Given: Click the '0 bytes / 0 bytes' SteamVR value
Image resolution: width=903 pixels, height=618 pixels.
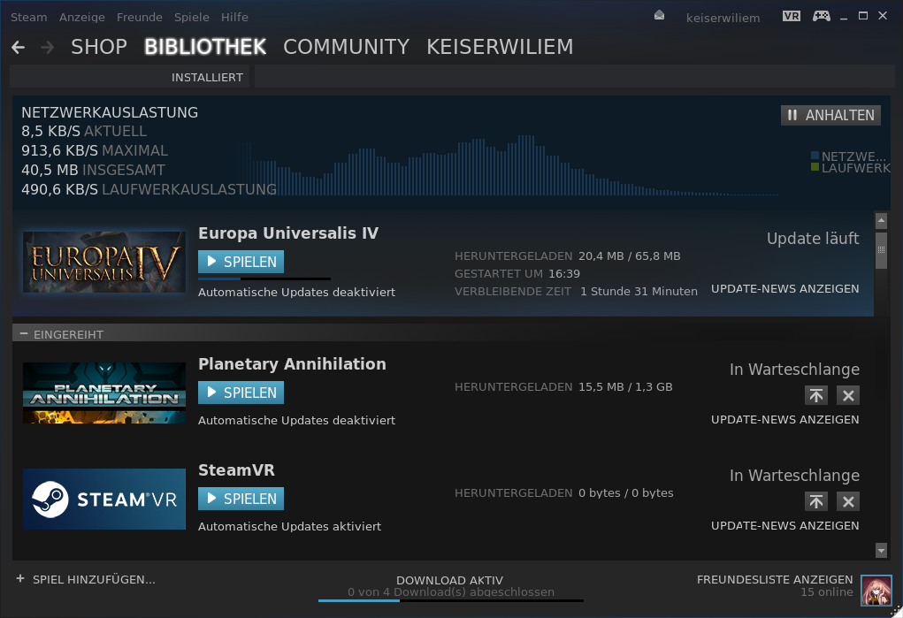Looking at the screenshot, I should click(626, 493).
